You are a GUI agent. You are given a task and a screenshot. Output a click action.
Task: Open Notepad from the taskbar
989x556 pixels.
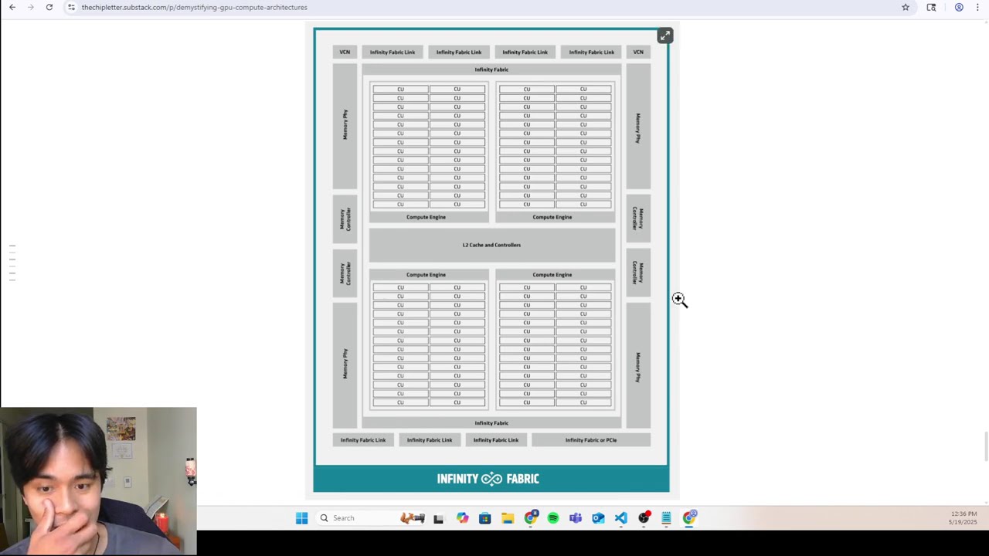(666, 518)
